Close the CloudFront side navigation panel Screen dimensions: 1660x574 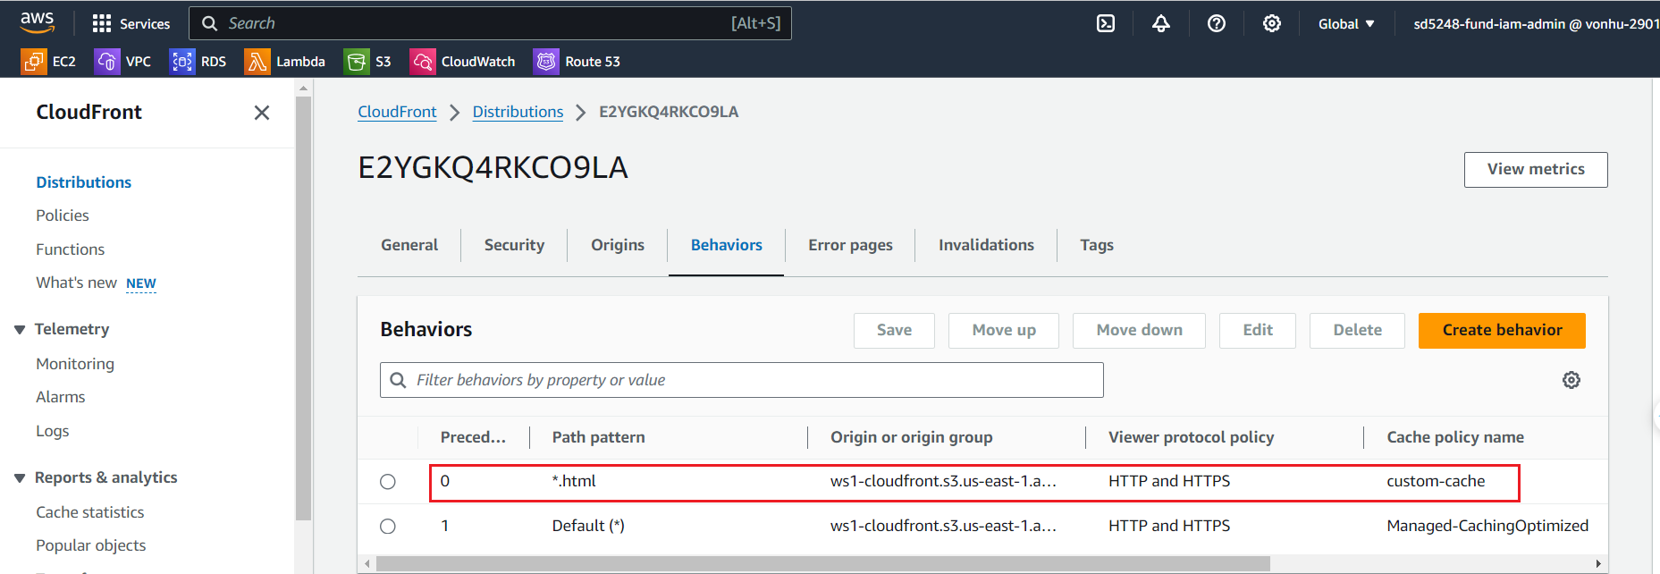(x=261, y=113)
